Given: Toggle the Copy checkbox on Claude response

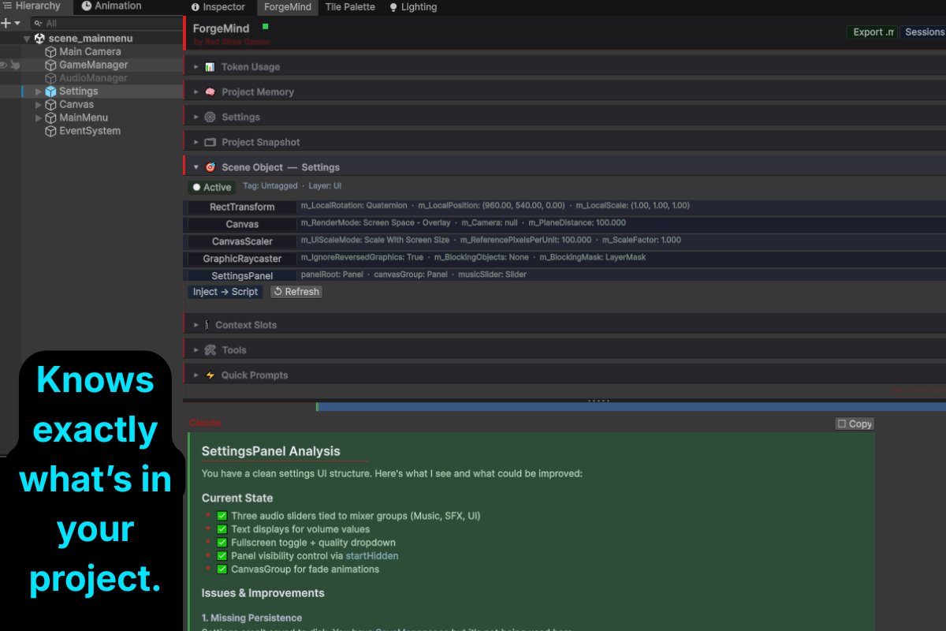Looking at the screenshot, I should pyautogui.click(x=842, y=424).
